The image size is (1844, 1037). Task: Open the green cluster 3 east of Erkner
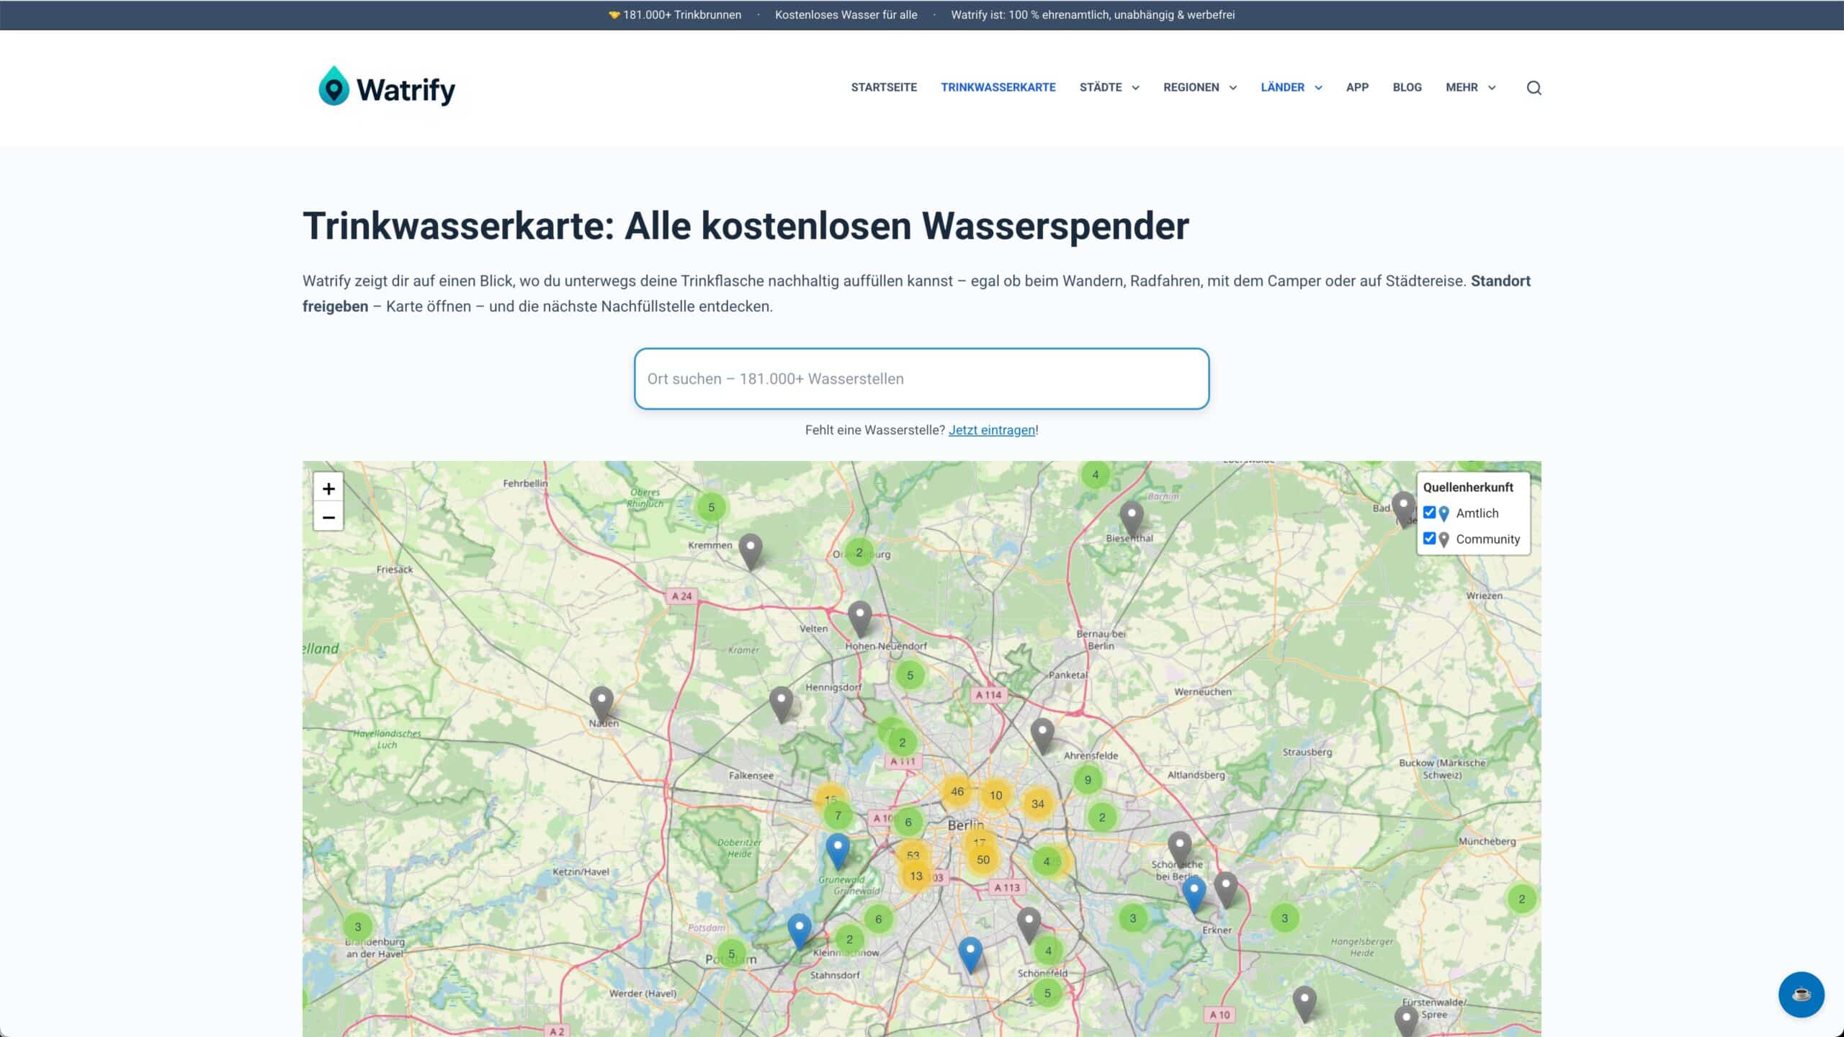tap(1284, 918)
